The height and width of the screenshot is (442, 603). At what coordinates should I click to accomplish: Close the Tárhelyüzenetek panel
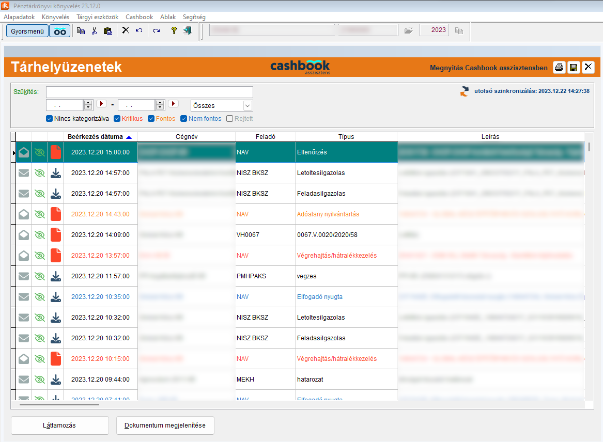pos(588,67)
